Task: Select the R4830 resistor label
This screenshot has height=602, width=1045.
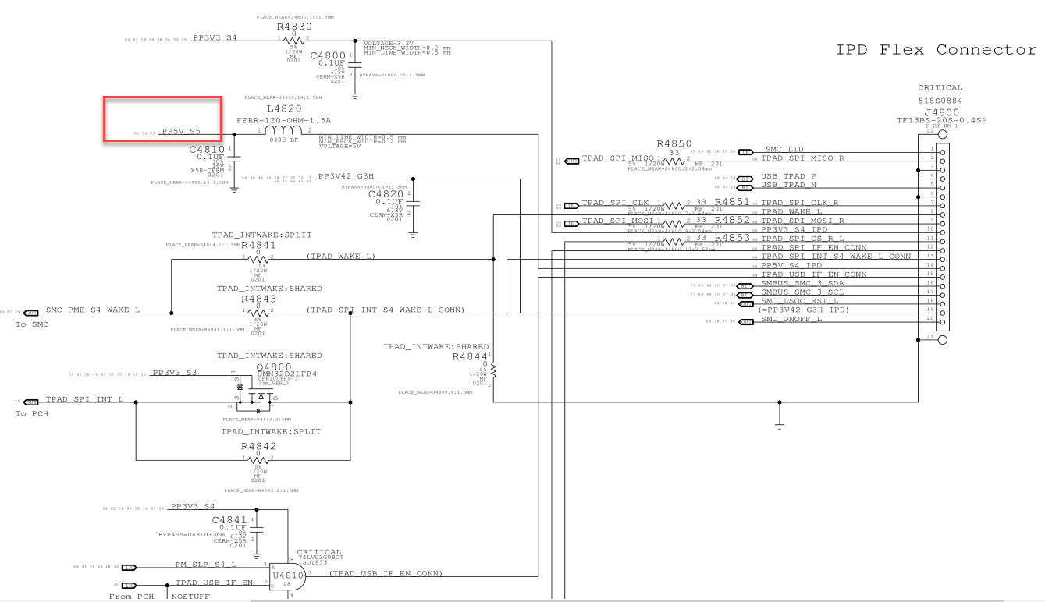Action: click(x=293, y=26)
